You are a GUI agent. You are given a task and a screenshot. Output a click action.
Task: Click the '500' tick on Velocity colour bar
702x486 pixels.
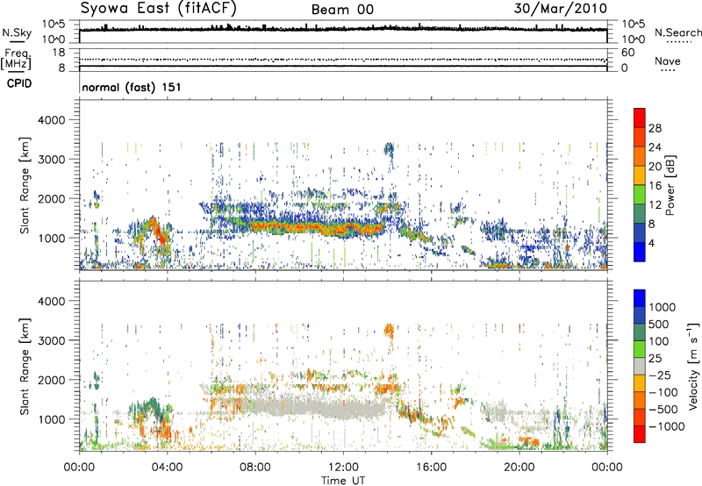(659, 325)
